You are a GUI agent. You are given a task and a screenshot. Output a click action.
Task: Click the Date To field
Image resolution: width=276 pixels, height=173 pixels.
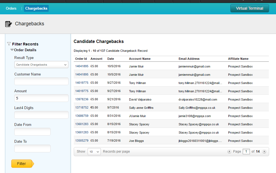coord(32,148)
